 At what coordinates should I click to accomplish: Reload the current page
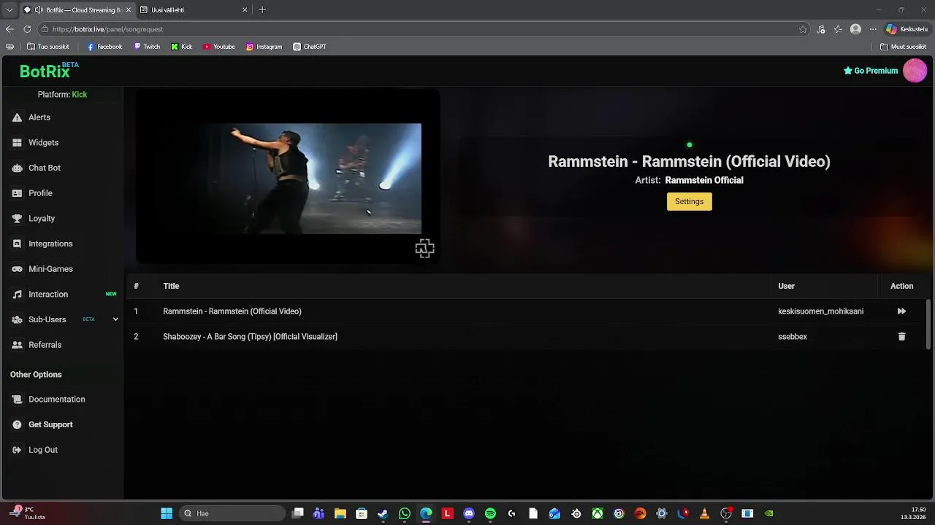[x=27, y=29]
